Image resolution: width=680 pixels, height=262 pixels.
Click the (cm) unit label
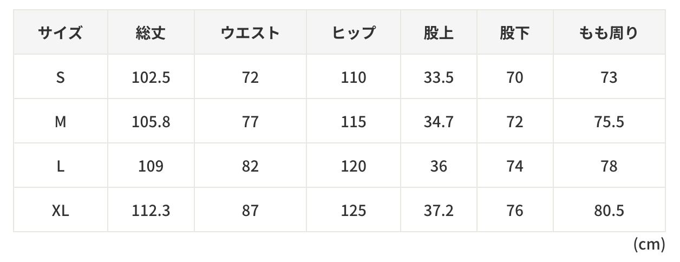[649, 245]
